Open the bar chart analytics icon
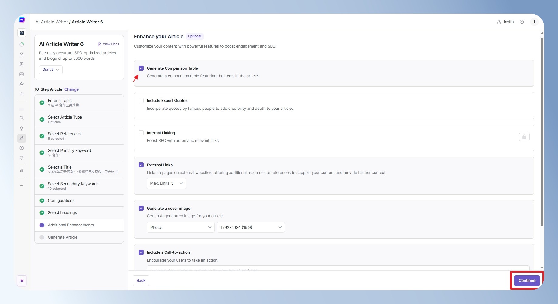Screen dimensions: 558x304 tap(22, 170)
